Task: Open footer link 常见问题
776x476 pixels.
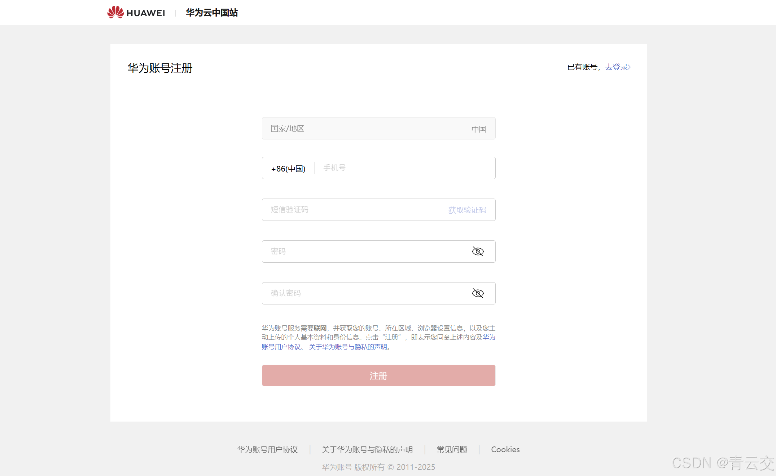Action: (x=452, y=450)
